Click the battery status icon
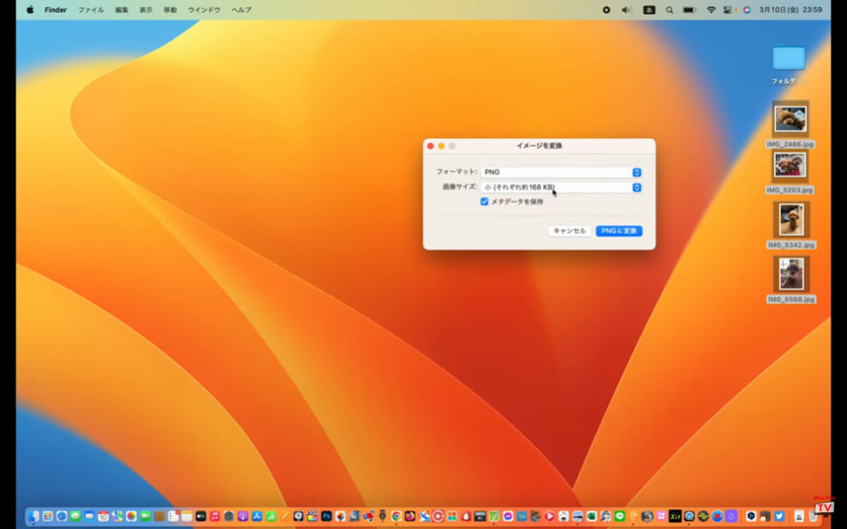This screenshot has height=529, width=847. click(690, 10)
